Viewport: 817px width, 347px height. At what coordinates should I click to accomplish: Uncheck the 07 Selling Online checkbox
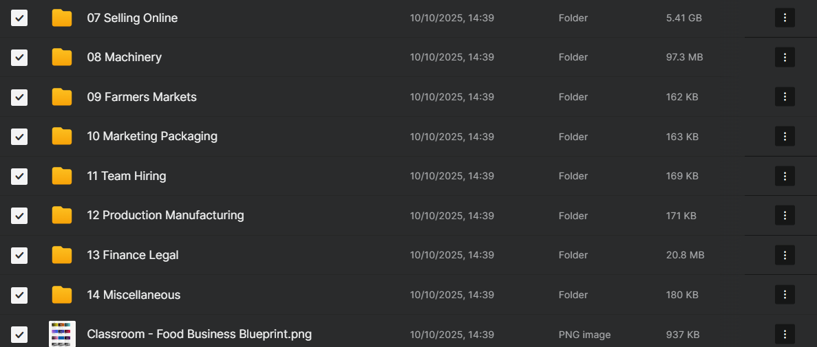point(19,18)
